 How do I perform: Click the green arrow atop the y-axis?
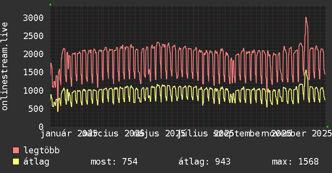[x=50, y=4]
